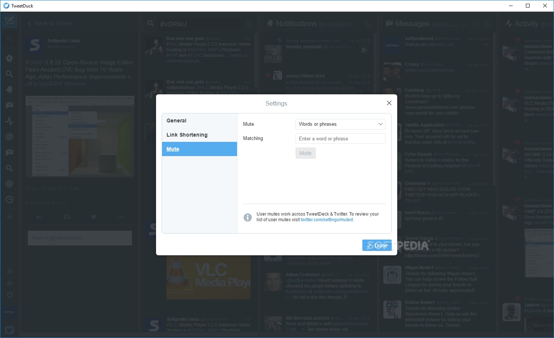Image resolution: width=554 pixels, height=338 pixels.
Task: Go Back to Home from tweet detail
Action: [50, 23]
